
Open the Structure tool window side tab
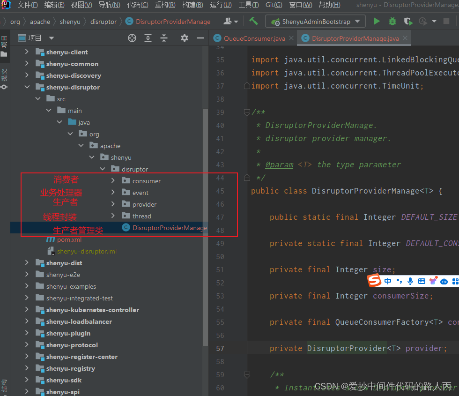pyautogui.click(x=4, y=386)
